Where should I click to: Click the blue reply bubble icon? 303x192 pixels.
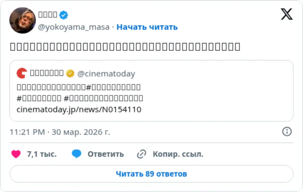coord(77,154)
